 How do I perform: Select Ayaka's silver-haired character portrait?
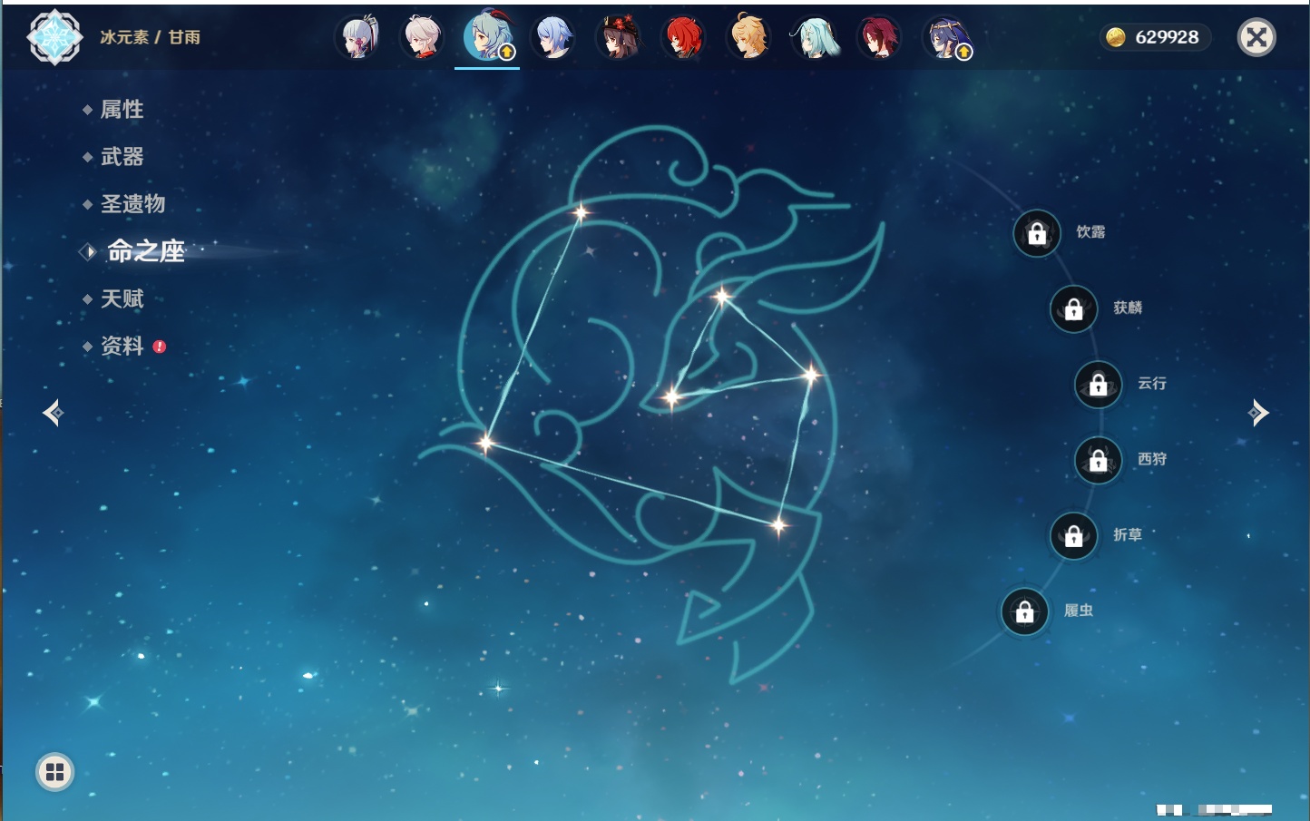[x=357, y=37]
